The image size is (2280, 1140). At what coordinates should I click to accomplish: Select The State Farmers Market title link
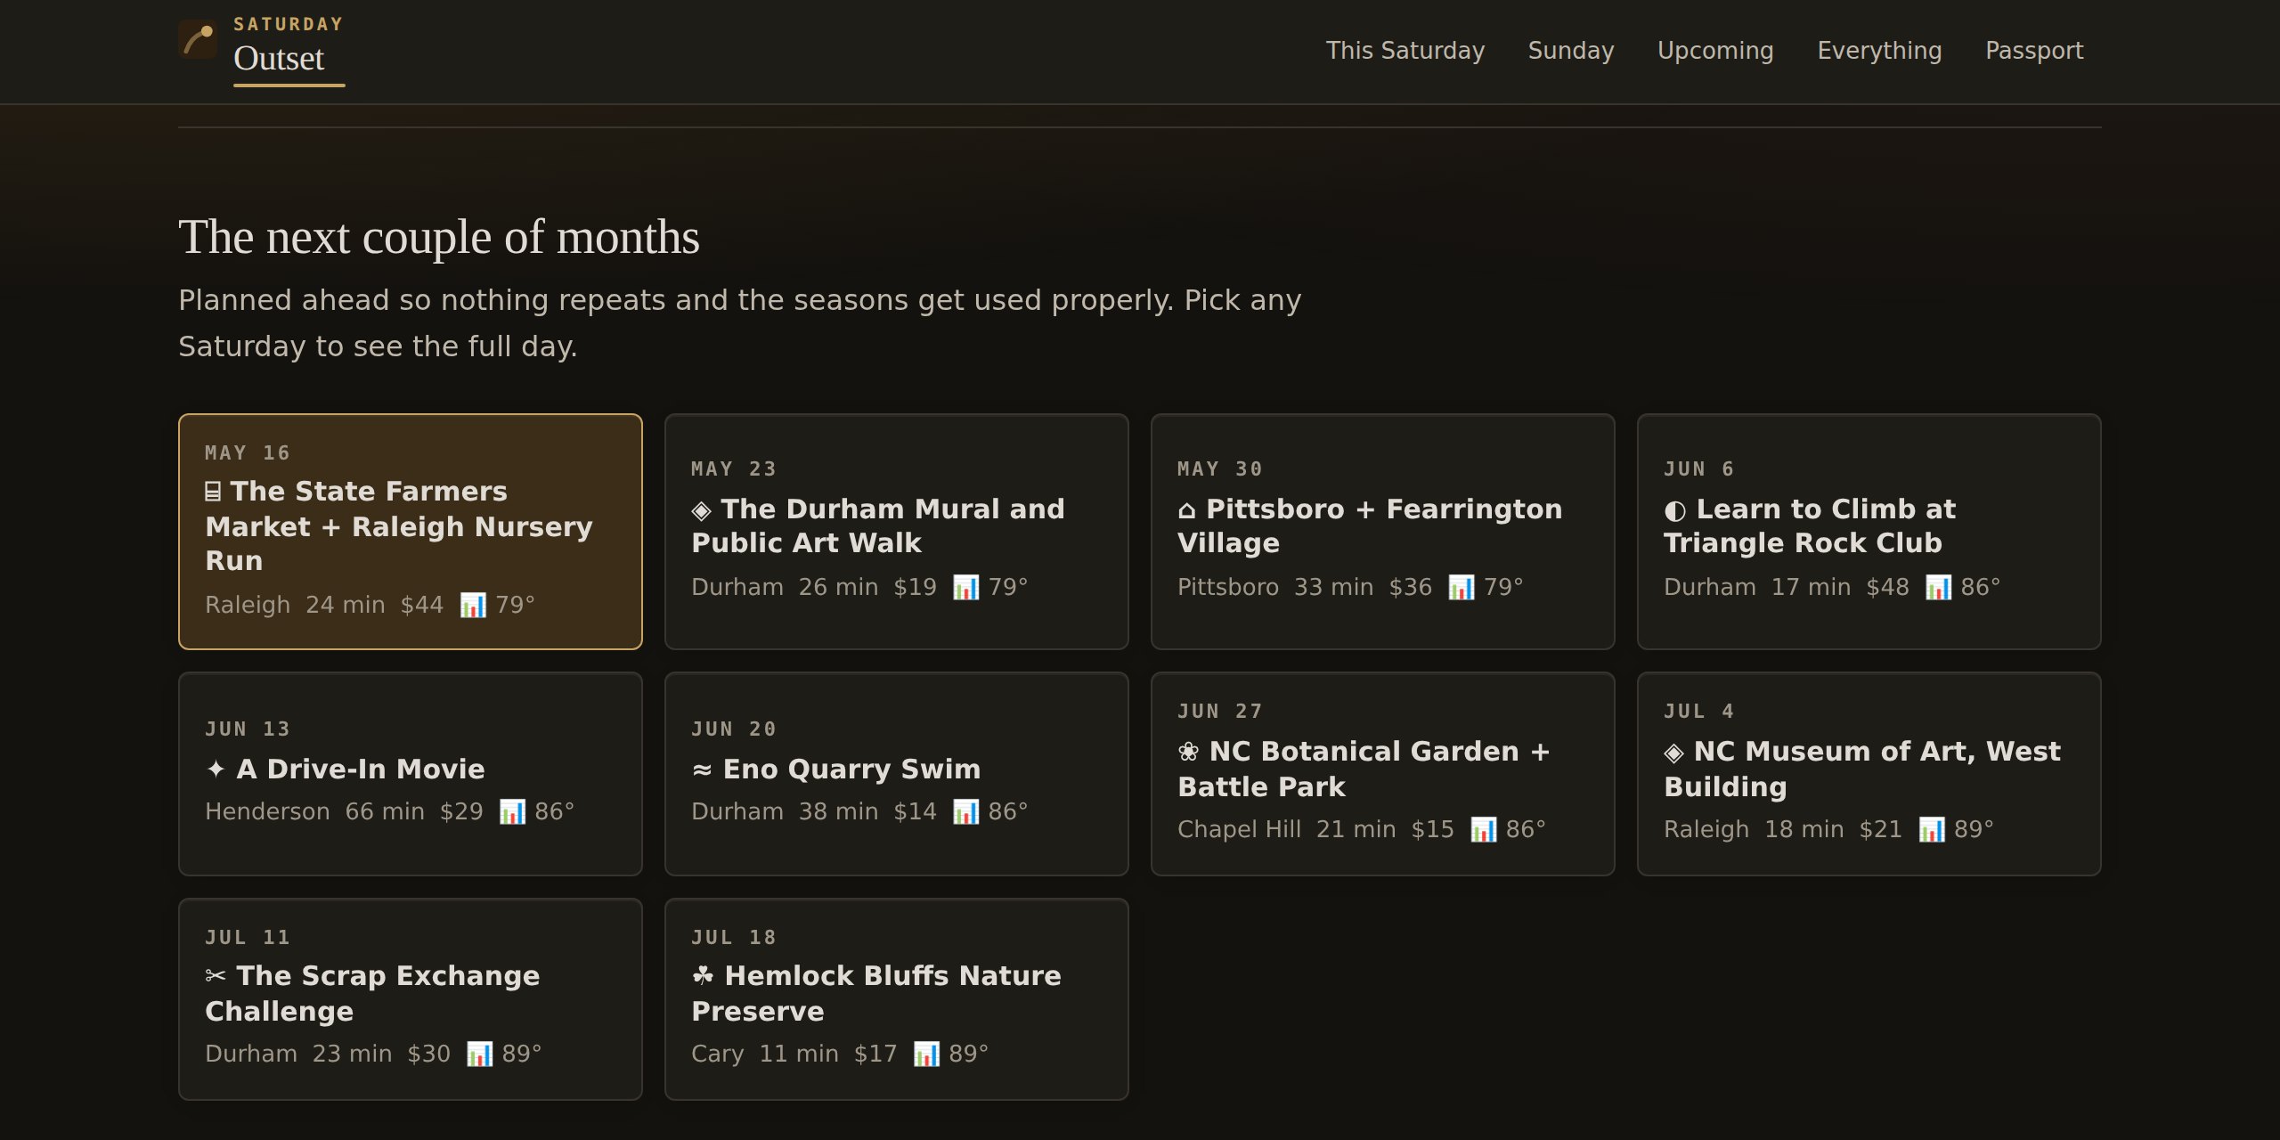pyautogui.click(x=399, y=526)
